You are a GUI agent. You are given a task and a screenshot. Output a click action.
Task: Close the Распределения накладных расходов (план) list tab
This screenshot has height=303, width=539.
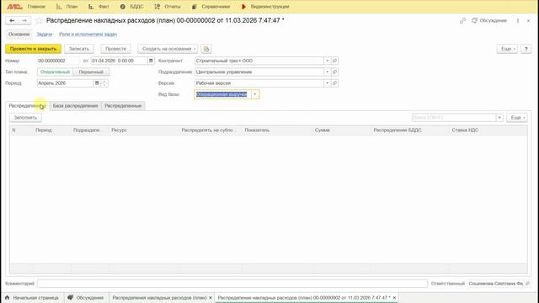[x=211, y=298]
